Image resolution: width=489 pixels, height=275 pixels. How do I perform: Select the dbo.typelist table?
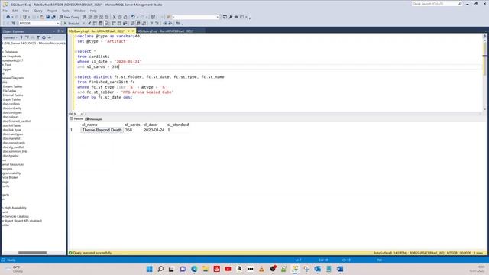tap(11, 156)
